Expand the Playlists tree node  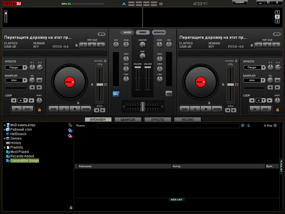pos(5,148)
